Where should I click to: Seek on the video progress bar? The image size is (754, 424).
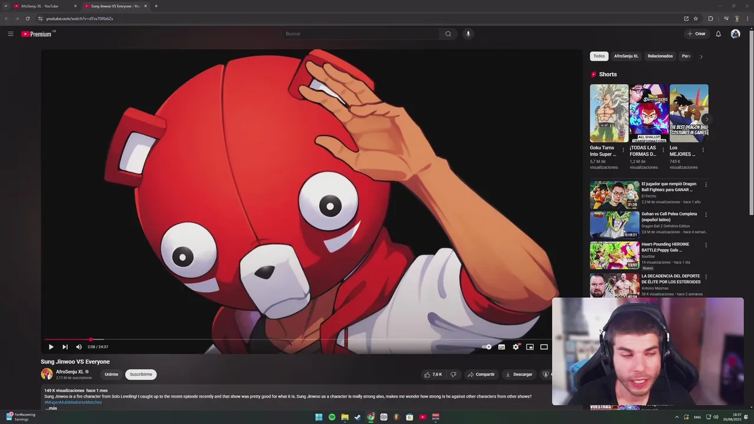[x=297, y=340]
